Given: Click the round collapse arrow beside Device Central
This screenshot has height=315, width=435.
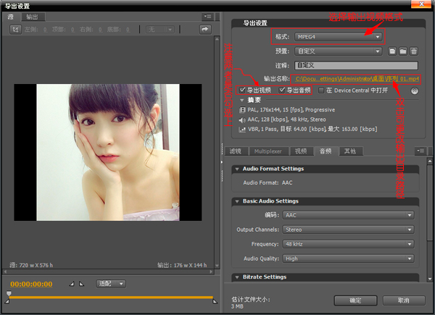Looking at the screenshot, I should [x=415, y=91].
